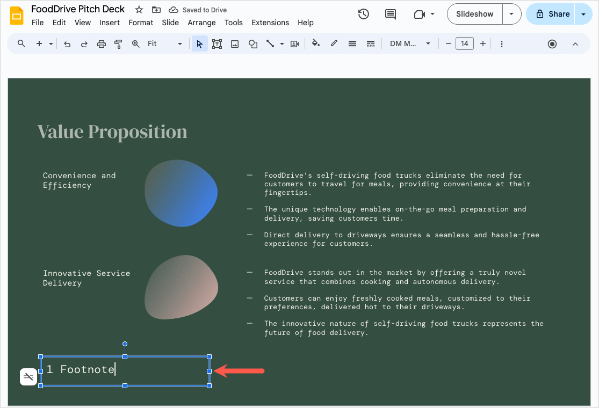This screenshot has height=408, width=599.
Task: Click the bullet starting 'Direct delivery to driveways'
Action: 401,239
